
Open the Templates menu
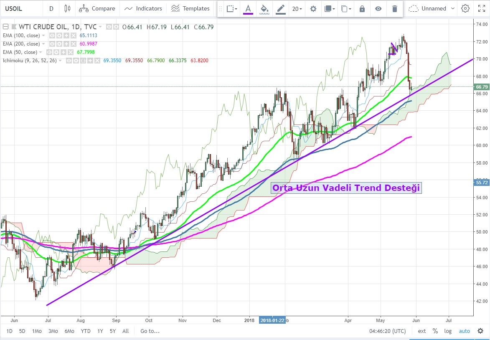click(x=190, y=8)
